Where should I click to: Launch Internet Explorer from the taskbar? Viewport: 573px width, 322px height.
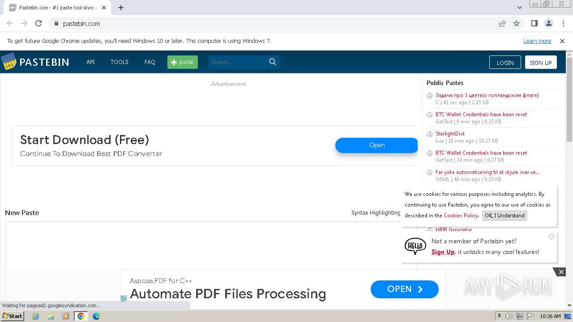click(35, 316)
